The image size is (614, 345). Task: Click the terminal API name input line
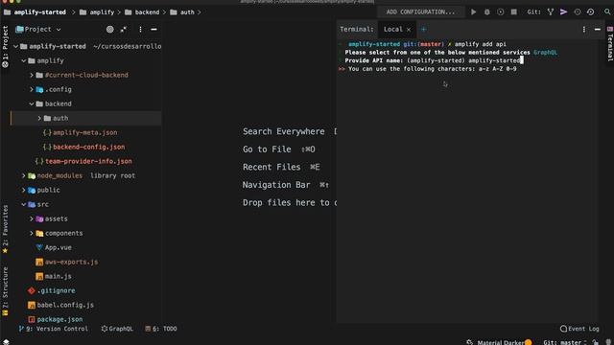[x=434, y=60]
